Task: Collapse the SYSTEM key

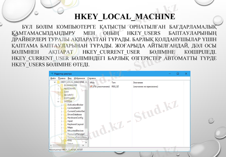Action: pyautogui.click(x=58, y=101)
